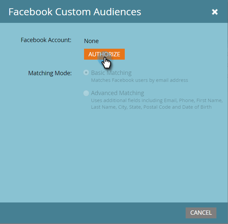Click the Matching Mode field label
Image resolution: width=228 pixels, height=224 pixels.
coord(50,73)
